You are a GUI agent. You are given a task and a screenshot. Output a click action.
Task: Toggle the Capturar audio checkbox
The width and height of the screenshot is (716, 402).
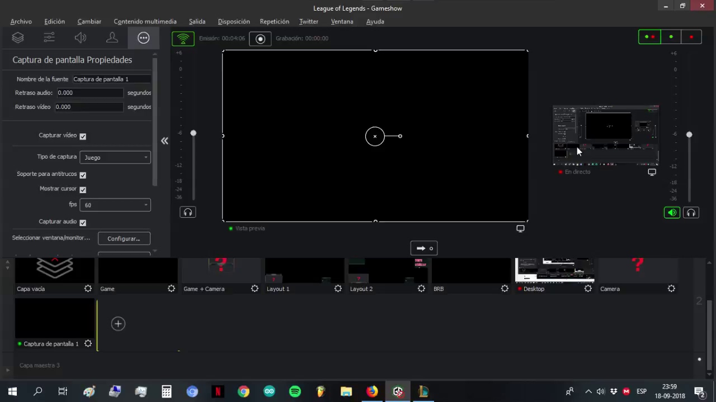[83, 223]
